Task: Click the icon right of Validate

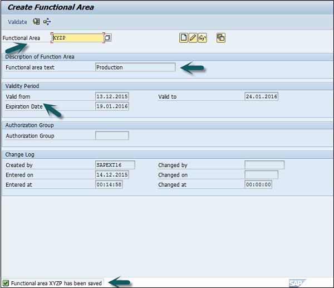Action: [x=36, y=22]
